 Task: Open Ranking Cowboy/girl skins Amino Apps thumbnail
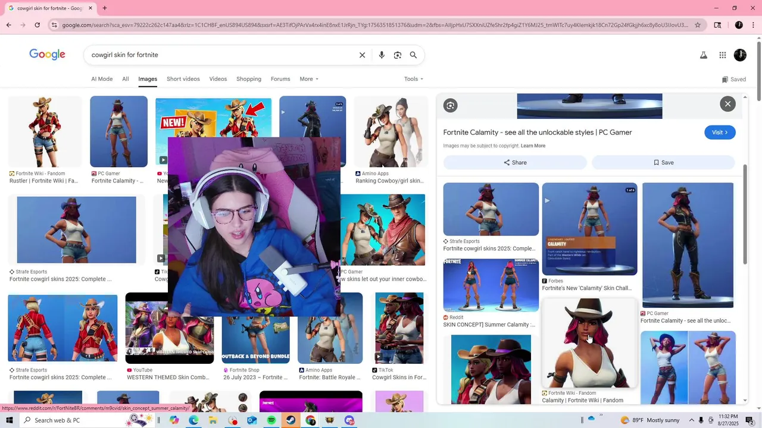click(391, 131)
